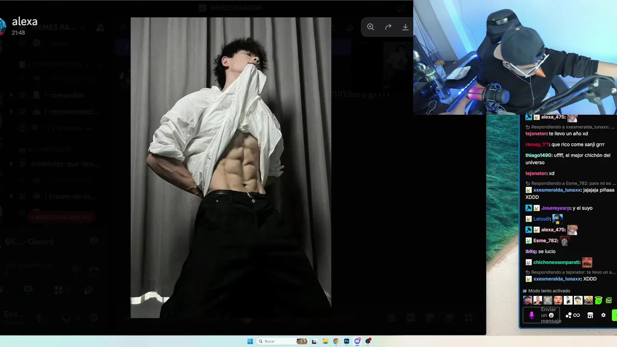Image resolution: width=617 pixels, height=347 pixels.
Task: Switch to Google Chrome in taskbar
Action: click(x=336, y=341)
